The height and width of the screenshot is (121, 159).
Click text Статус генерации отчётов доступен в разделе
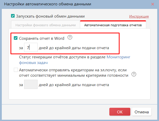[x=62, y=57]
